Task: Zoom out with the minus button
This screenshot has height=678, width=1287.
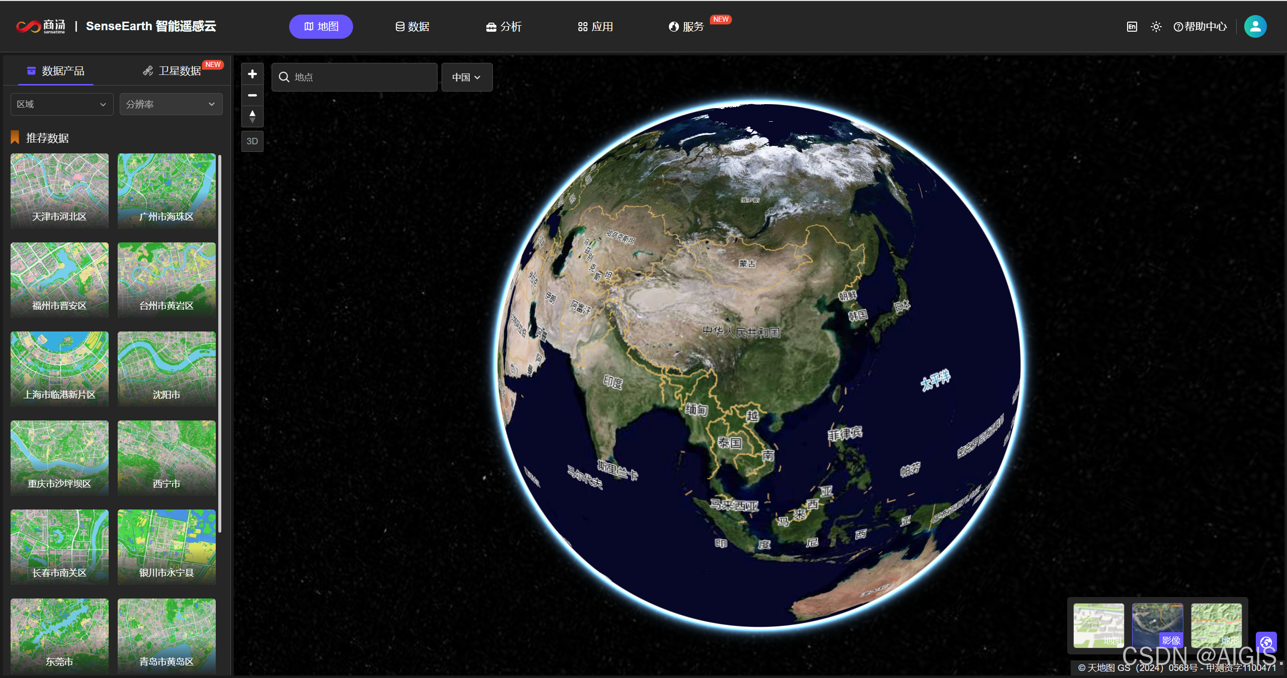Action: 252,95
